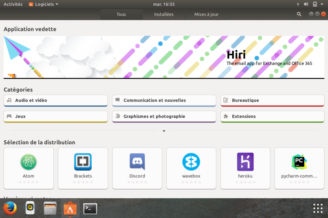The image size is (328, 218).
Task: Switch to the Mises à jour tab
Action: [x=206, y=15]
